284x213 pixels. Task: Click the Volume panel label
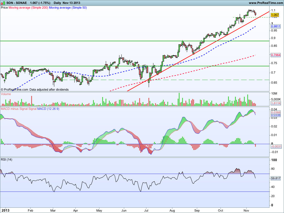(6, 94)
